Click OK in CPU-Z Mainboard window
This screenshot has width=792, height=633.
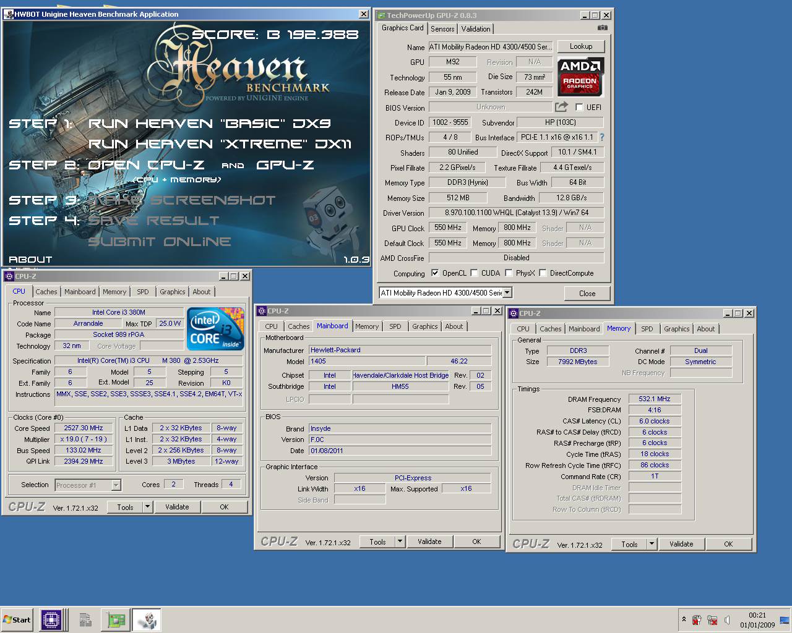click(x=476, y=542)
